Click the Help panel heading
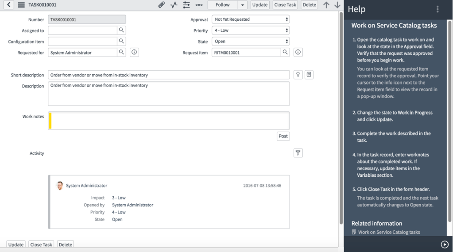Viewport: 453px width, 252px height. [356, 9]
